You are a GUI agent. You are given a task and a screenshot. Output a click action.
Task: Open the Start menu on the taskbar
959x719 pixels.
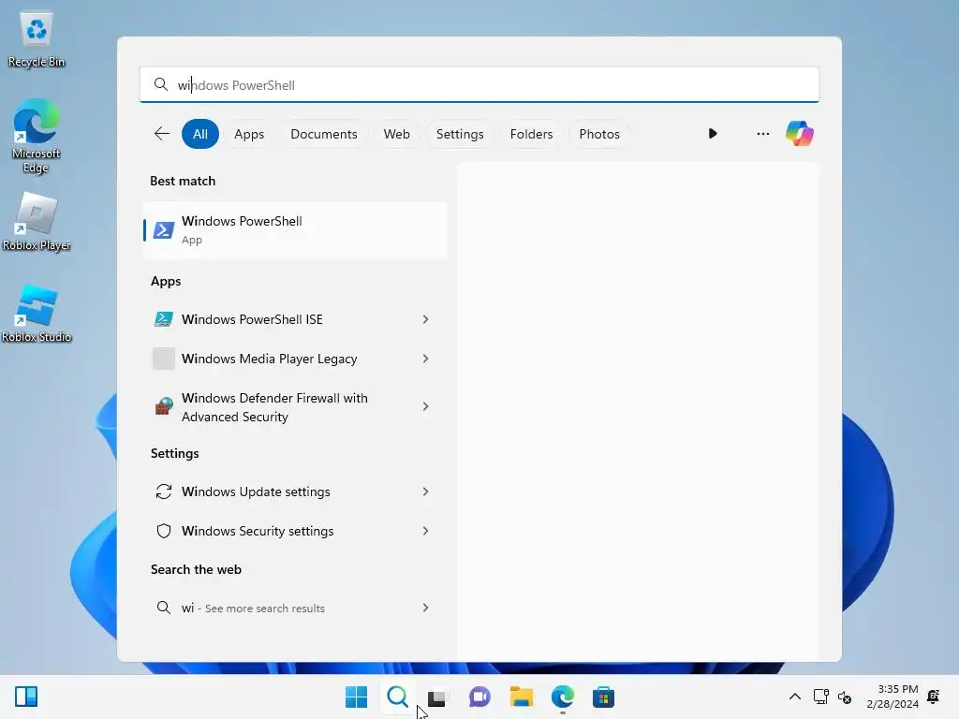(x=356, y=697)
